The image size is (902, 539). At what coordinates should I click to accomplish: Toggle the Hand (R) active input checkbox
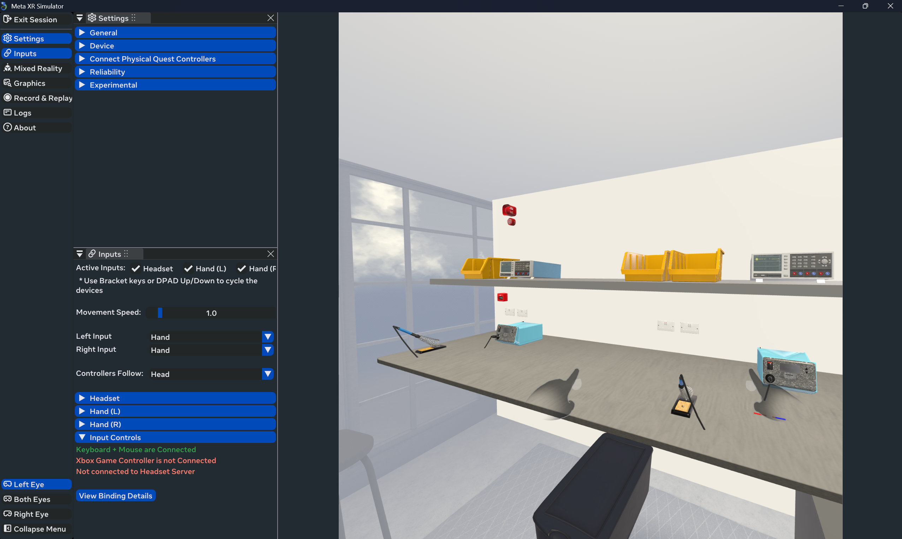[242, 269]
